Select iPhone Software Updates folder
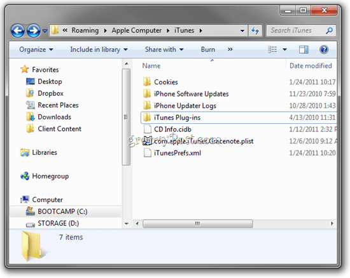Viewport: 350px width, 278px height. [x=192, y=94]
